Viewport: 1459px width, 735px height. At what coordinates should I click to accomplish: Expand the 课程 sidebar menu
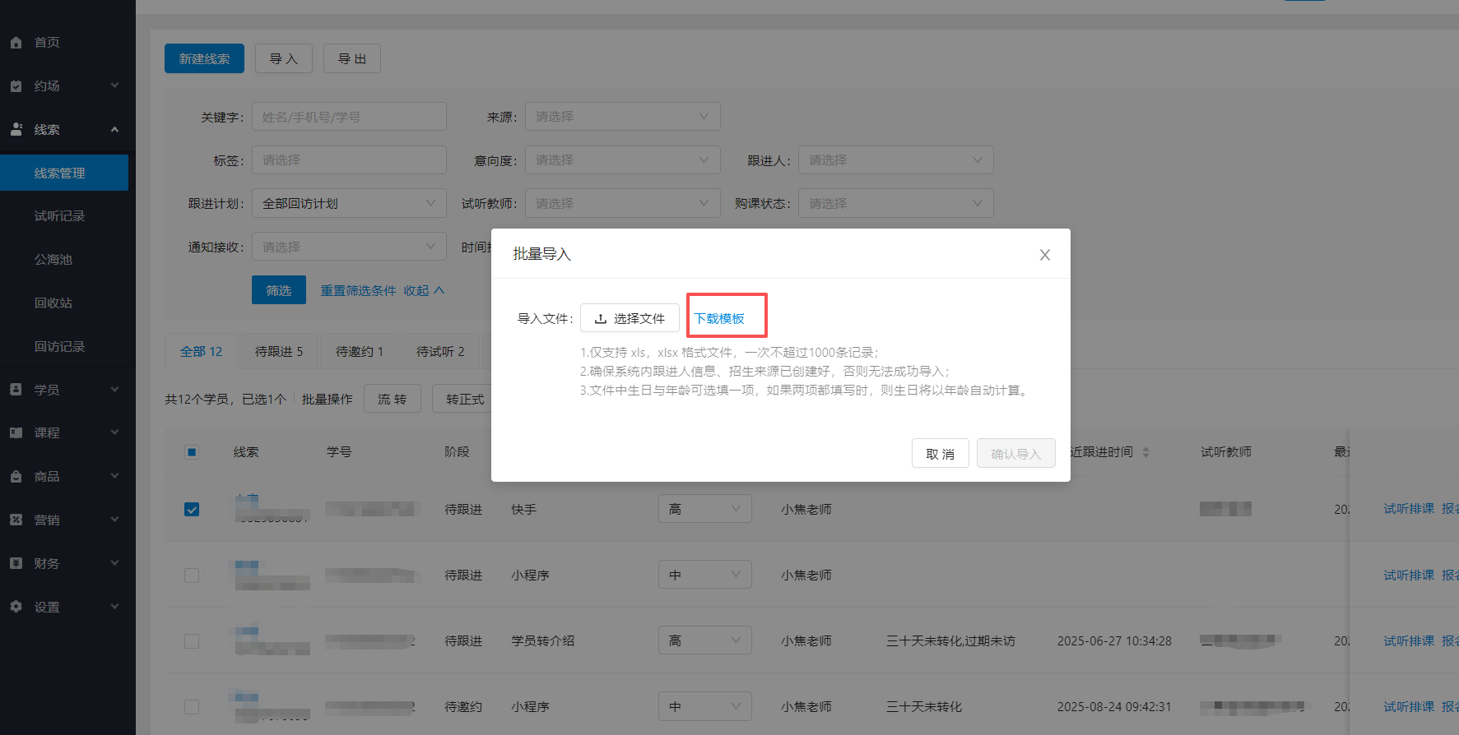pyautogui.click(x=114, y=432)
